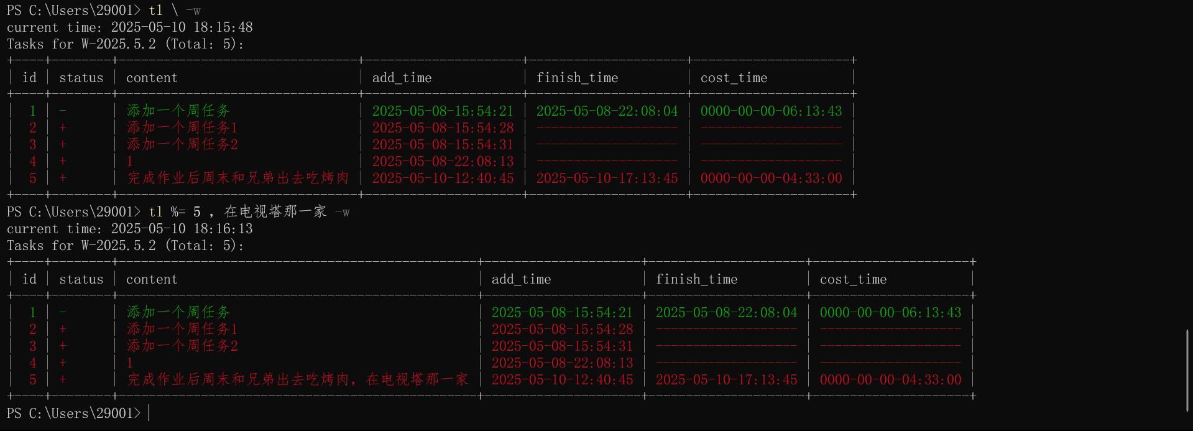Screen dimensions: 1193x431
Task: Click cost '0000-00-00-06:13:43' in the lower table
Action: [x=890, y=312]
